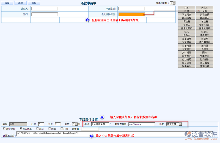Expand the 列宽 dropdown
The height and width of the screenshot is (143, 220).
[x=74, y=124]
